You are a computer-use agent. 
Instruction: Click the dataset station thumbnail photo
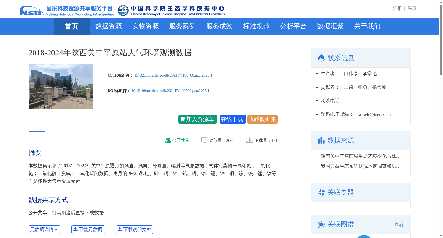61,86
